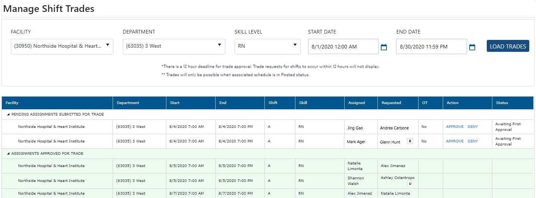Open the Start Date calendar picker
Screen dimensions: 536x198
(x=384, y=47)
